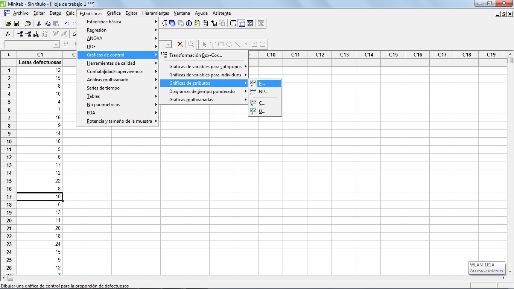Image resolution: width=514 pixels, height=289 pixels.
Task: Click the Latas defectuosas column name cell
Action: (40, 62)
